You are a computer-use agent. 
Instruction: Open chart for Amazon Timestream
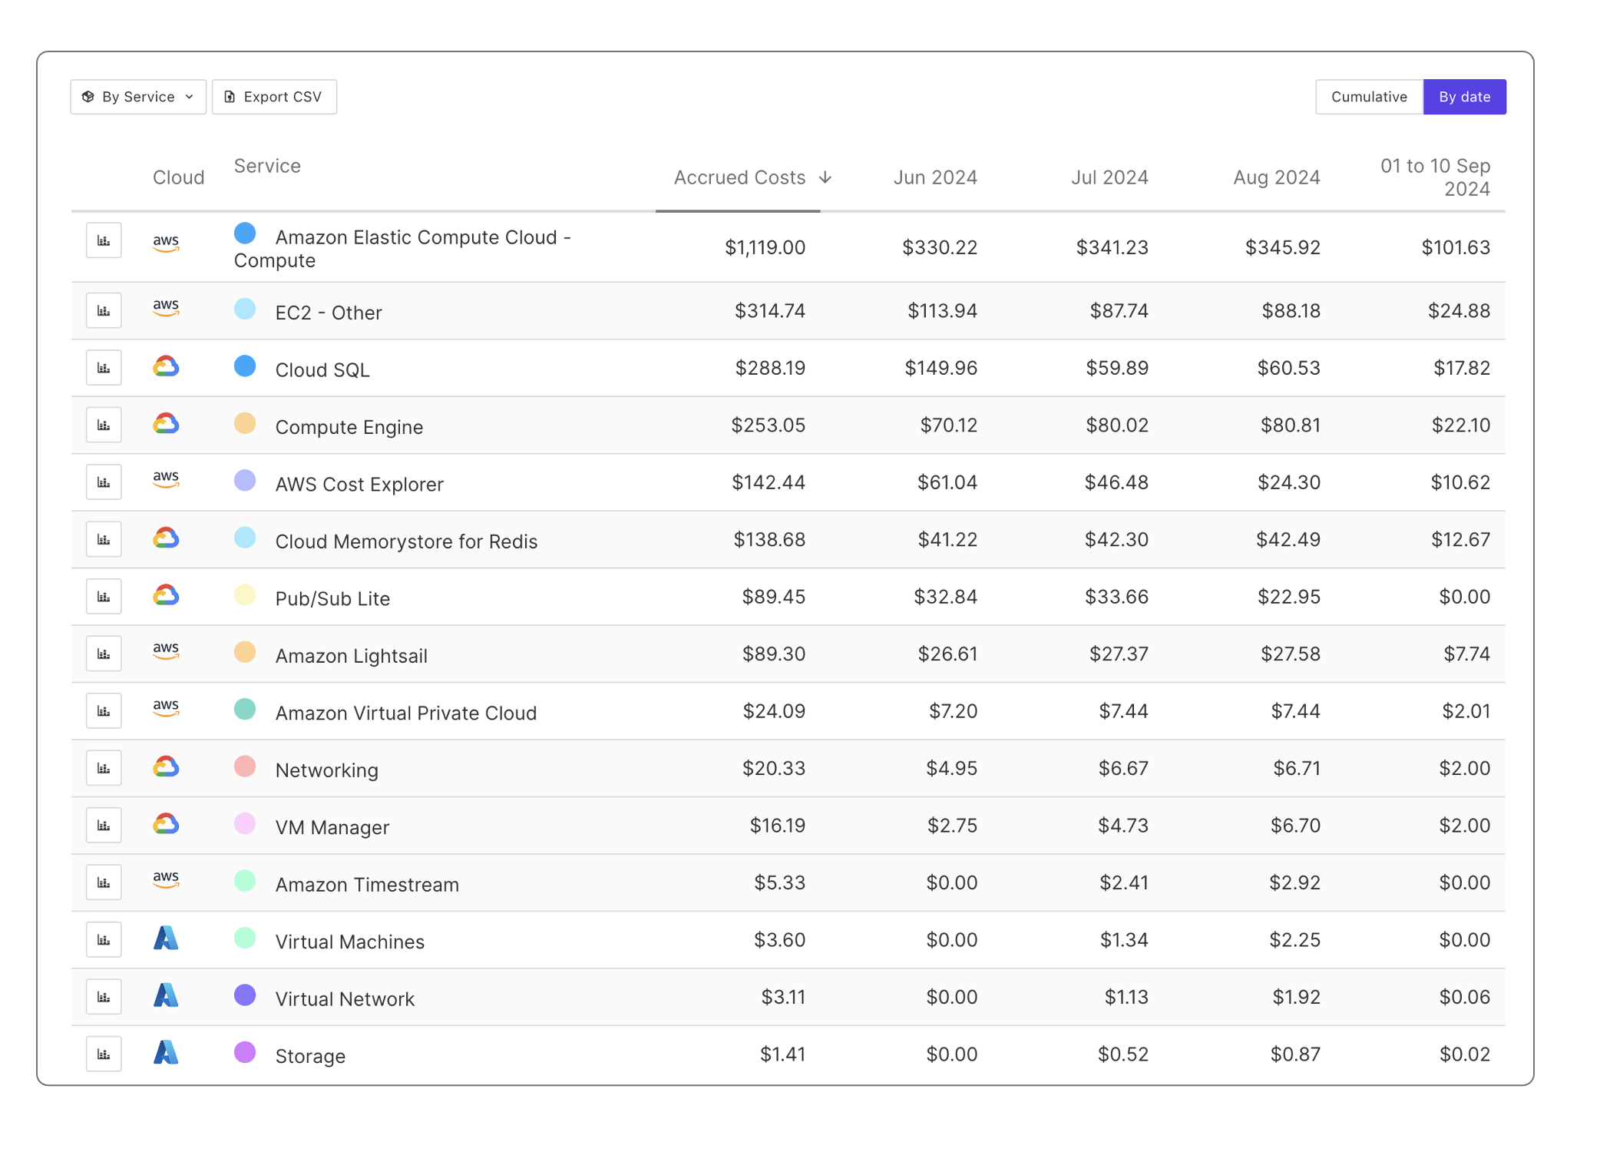point(104,882)
